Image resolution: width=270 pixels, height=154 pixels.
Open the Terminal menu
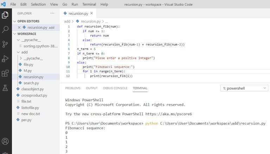click(x=89, y=4)
